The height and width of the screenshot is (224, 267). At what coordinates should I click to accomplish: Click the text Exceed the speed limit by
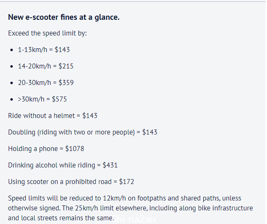(48, 33)
